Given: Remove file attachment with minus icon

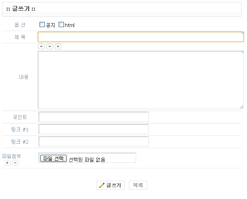Looking at the screenshot, I should pyautogui.click(x=15, y=163).
